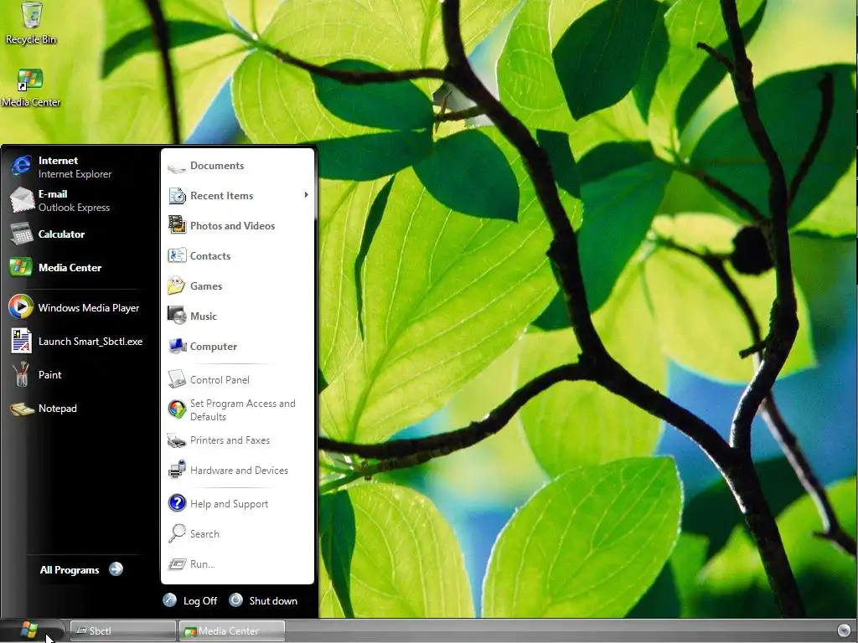The height and width of the screenshot is (643, 858).
Task: Select Documents menu entry text
Action: 217,166
